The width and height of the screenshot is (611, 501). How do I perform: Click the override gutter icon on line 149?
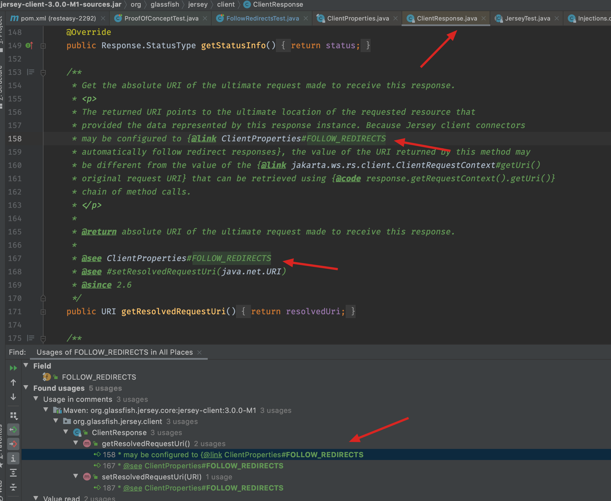click(x=29, y=45)
